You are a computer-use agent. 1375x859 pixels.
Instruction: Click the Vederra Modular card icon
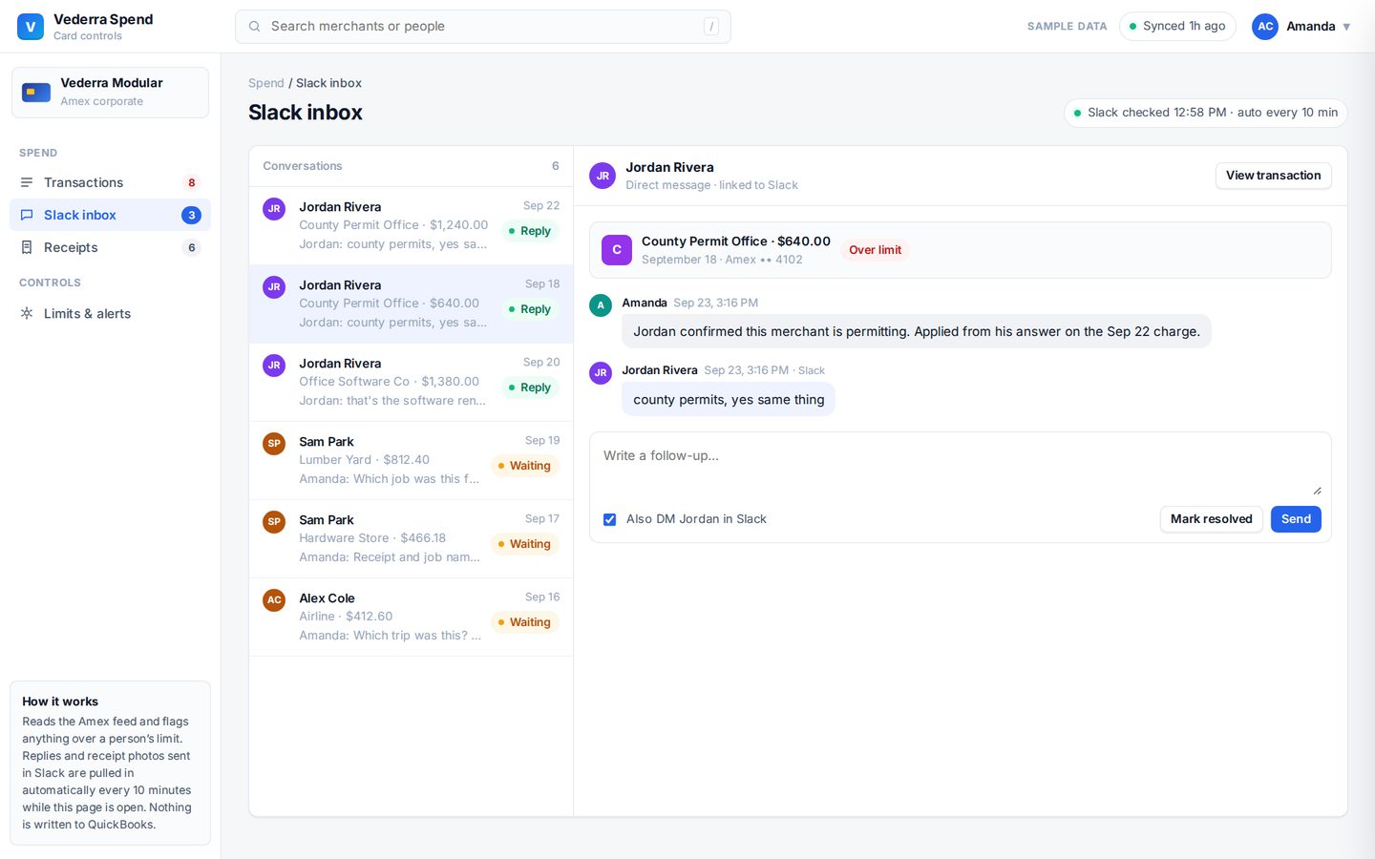coord(36,93)
